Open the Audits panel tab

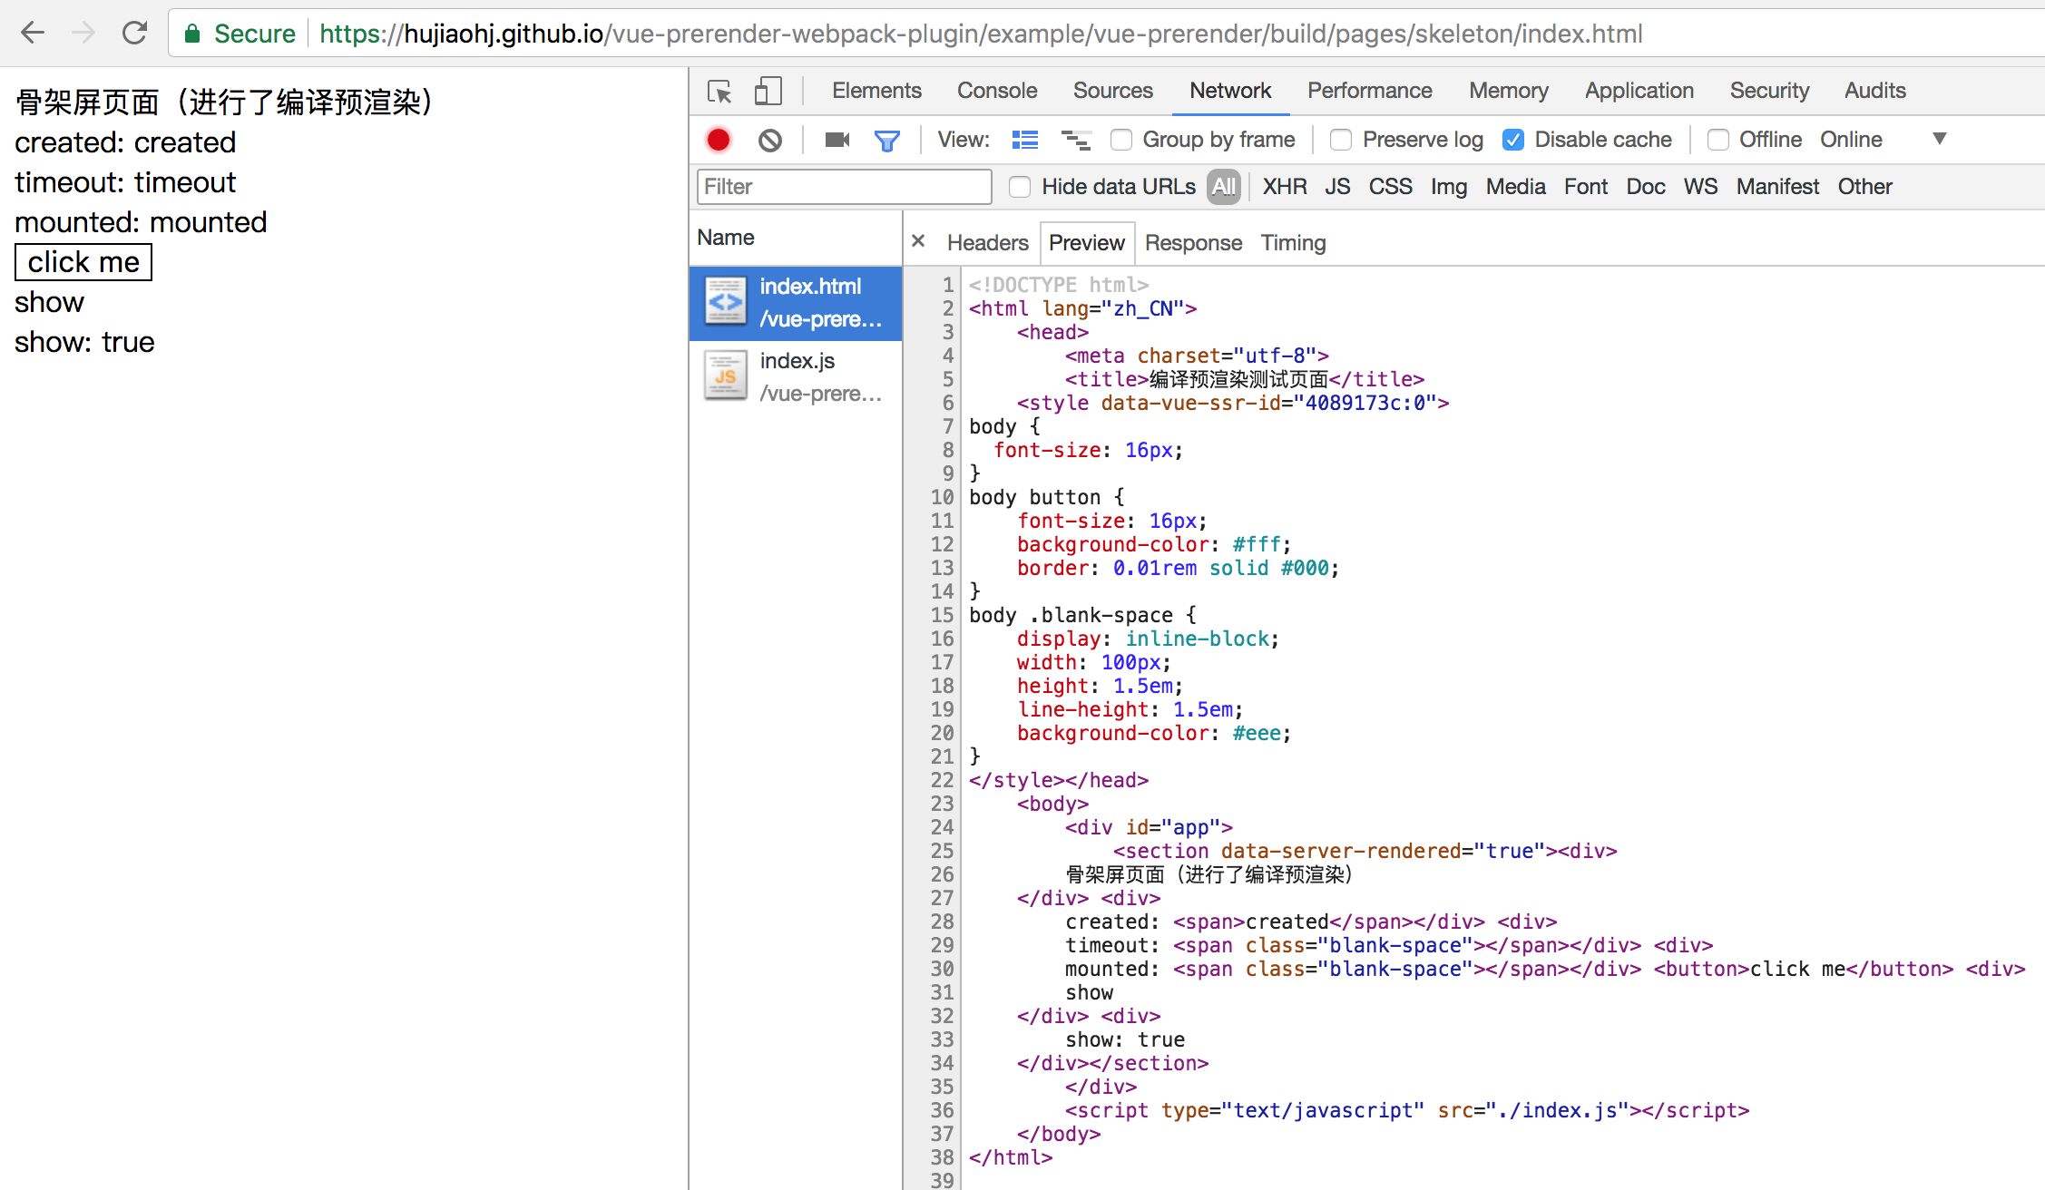tap(1875, 91)
